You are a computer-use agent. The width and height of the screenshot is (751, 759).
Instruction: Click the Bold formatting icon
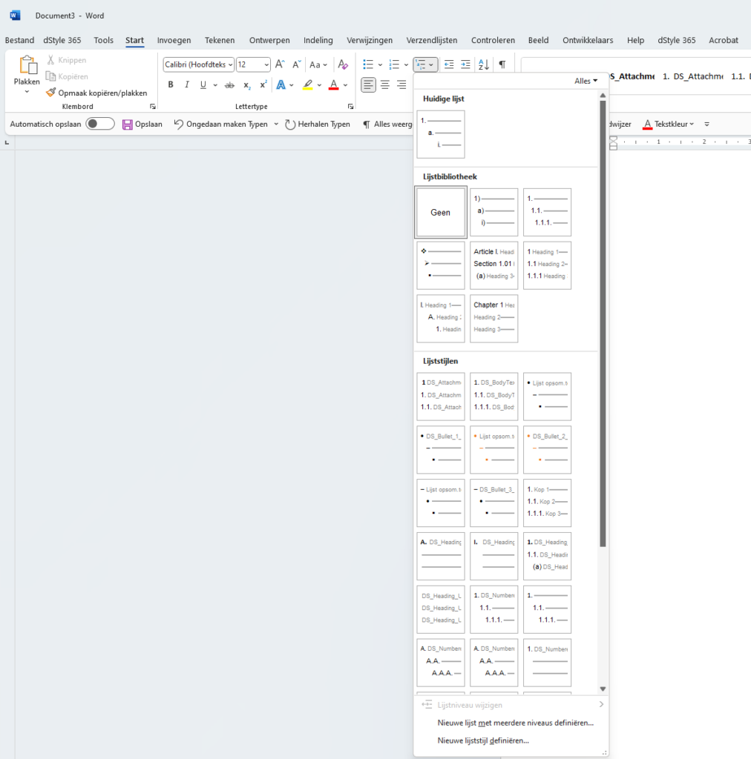coord(171,84)
